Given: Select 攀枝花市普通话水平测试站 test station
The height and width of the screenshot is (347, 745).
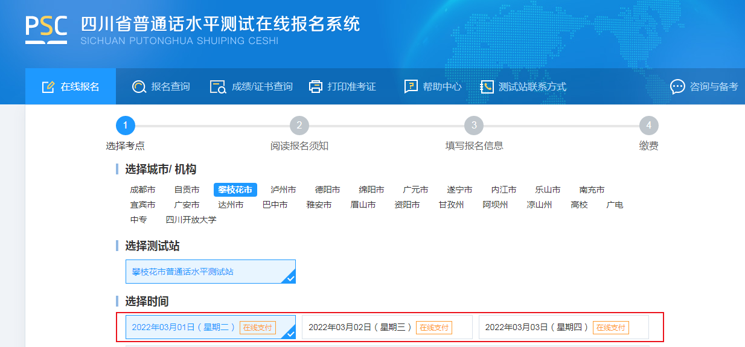Looking at the screenshot, I should tap(210, 272).
